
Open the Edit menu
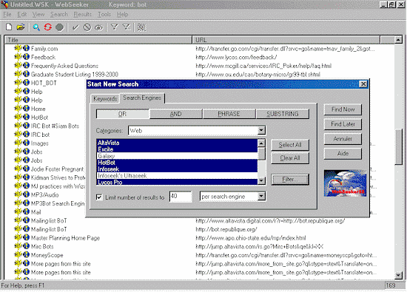point(21,14)
